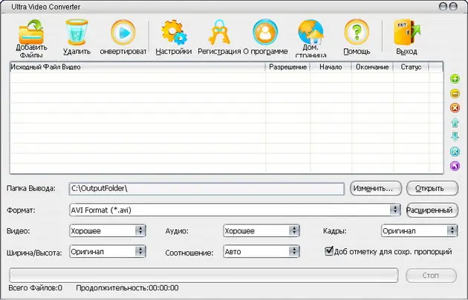Click Продолжительность:00:00:00 status text
The height and width of the screenshot is (300, 468).
coord(127,288)
